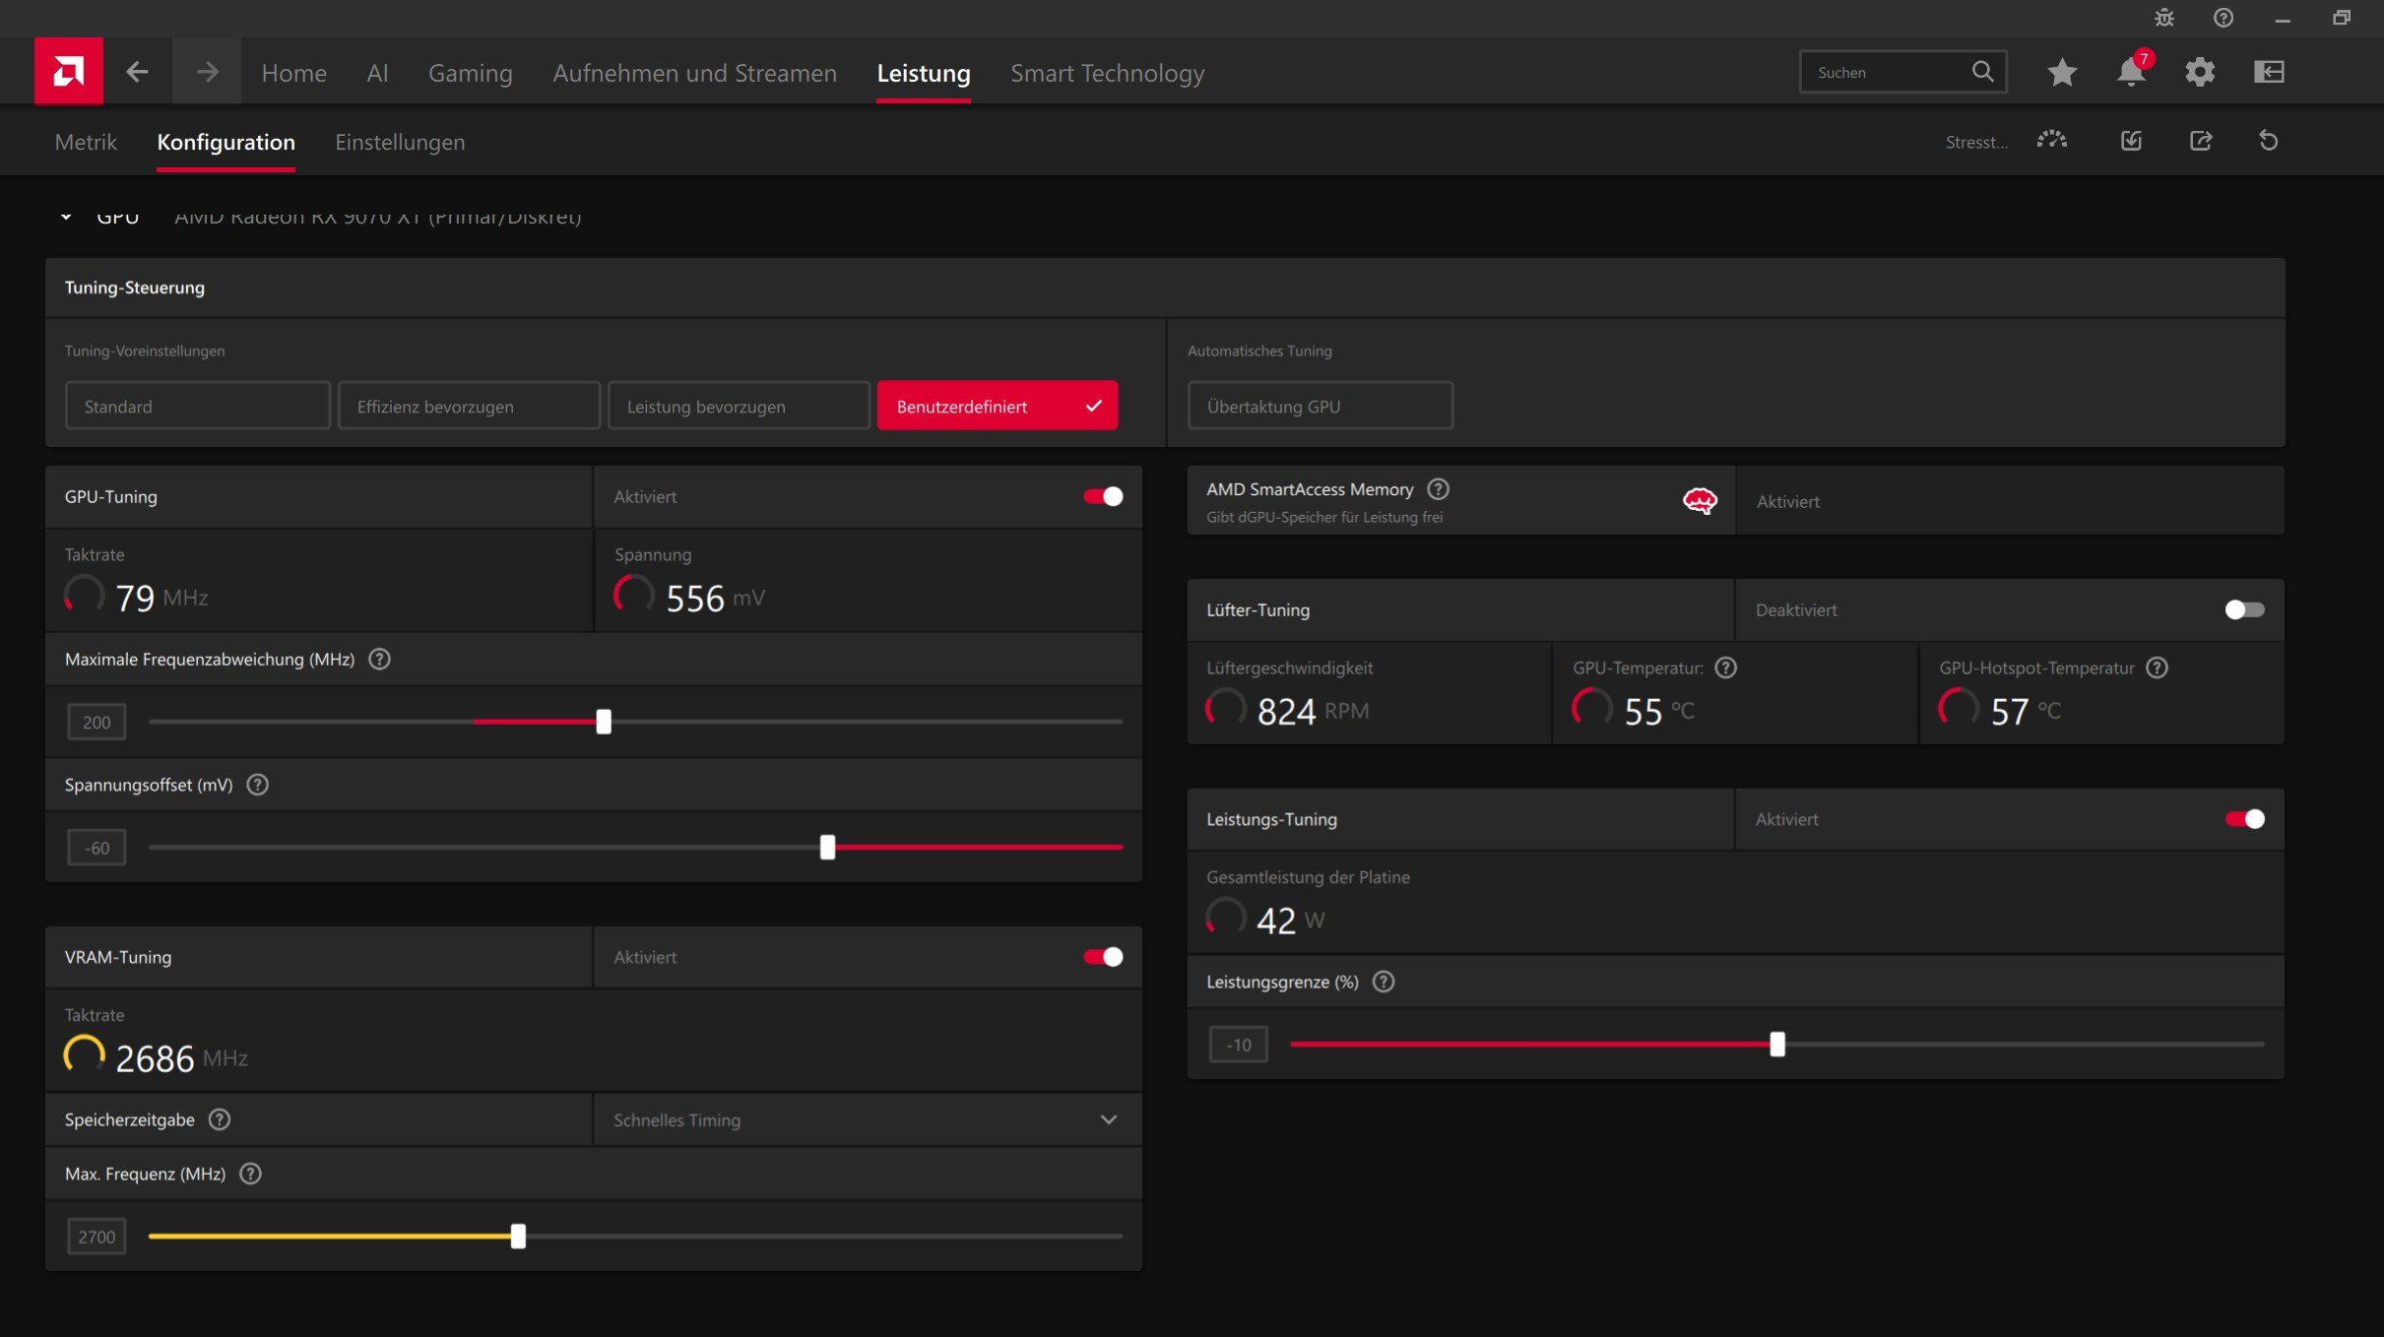The width and height of the screenshot is (2384, 1337).
Task: Toggle the sidebar panel icon
Action: 2268,72
